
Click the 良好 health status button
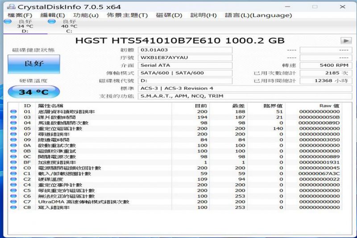click(x=34, y=64)
